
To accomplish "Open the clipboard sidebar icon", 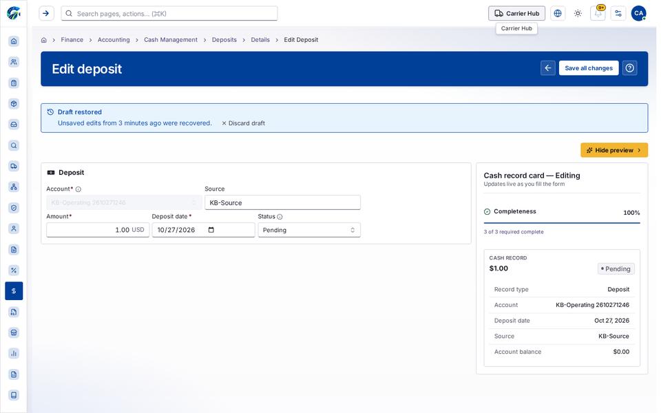I will 14,83.
